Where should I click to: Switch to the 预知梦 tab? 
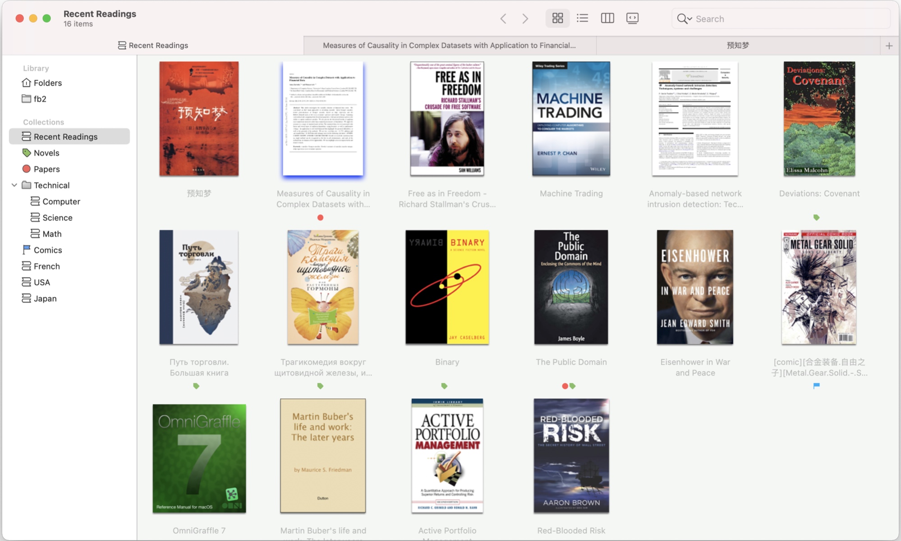[x=738, y=46]
